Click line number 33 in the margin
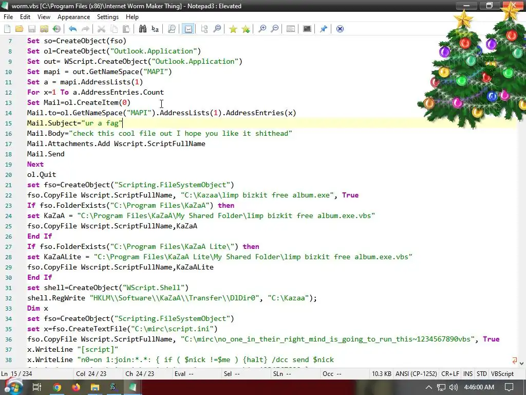This screenshot has height=395, width=526. [x=8, y=309]
